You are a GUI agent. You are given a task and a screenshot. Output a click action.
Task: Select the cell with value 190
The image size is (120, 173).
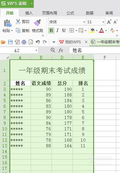coord(62,89)
